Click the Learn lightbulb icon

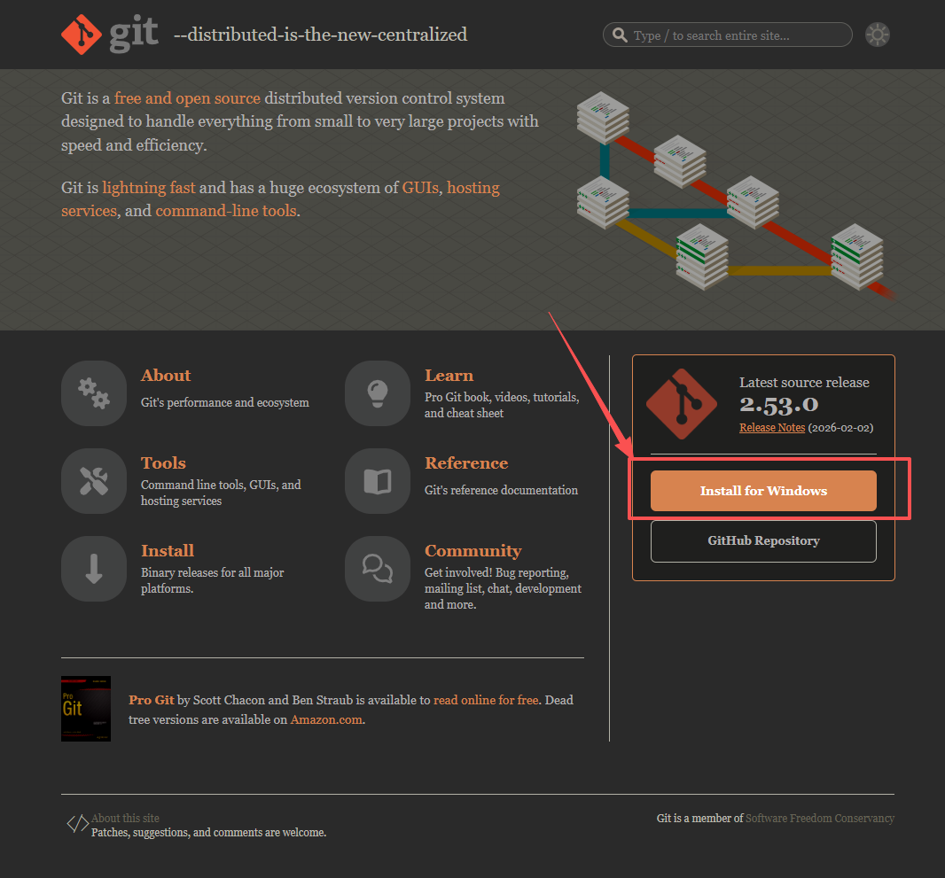pyautogui.click(x=378, y=393)
